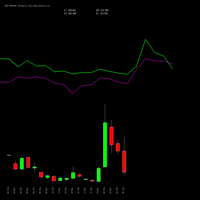
Task: Click the 16 Dec date label
Action: (x=78, y=190)
